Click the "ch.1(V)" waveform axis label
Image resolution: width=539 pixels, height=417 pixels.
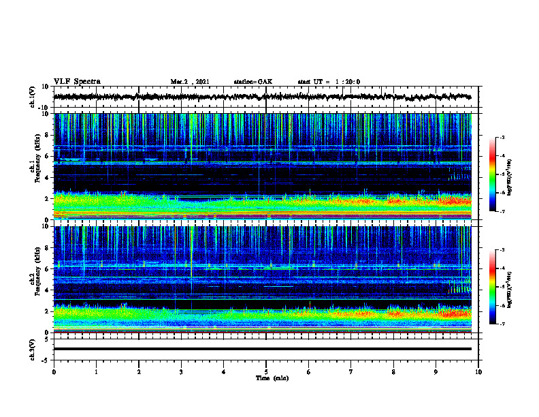(x=32, y=97)
